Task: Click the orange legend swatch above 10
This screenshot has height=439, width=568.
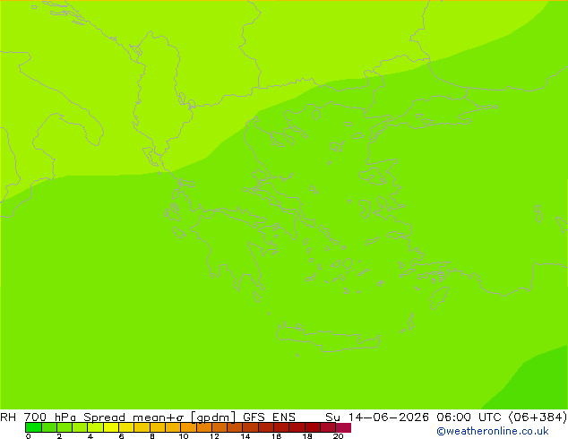Action: click(x=188, y=427)
